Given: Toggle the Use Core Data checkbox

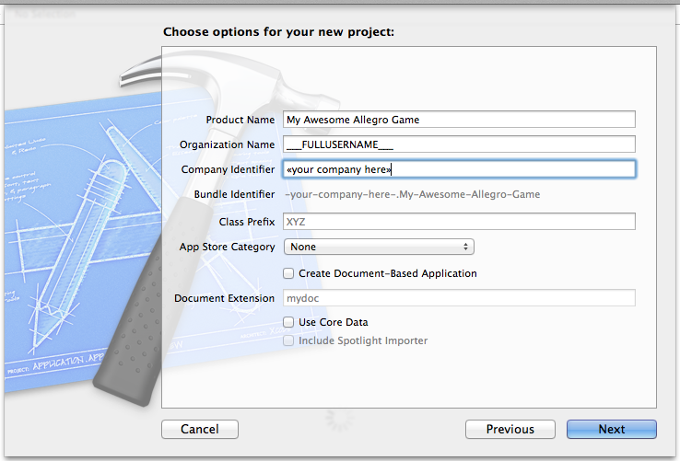Looking at the screenshot, I should [289, 322].
